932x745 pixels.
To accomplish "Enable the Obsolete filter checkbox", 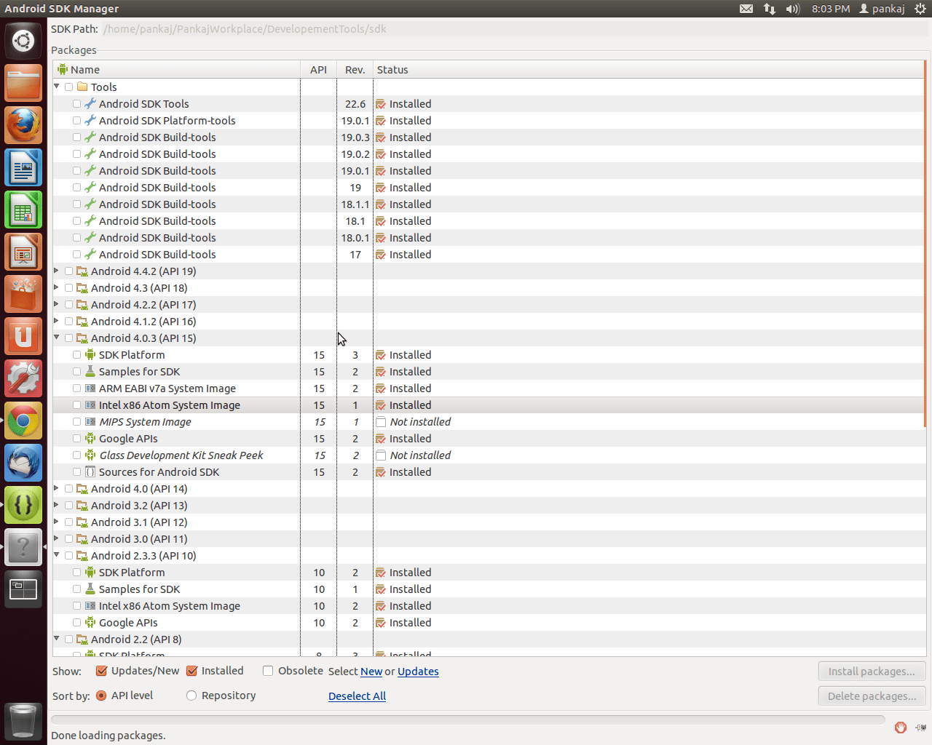I will [x=268, y=671].
